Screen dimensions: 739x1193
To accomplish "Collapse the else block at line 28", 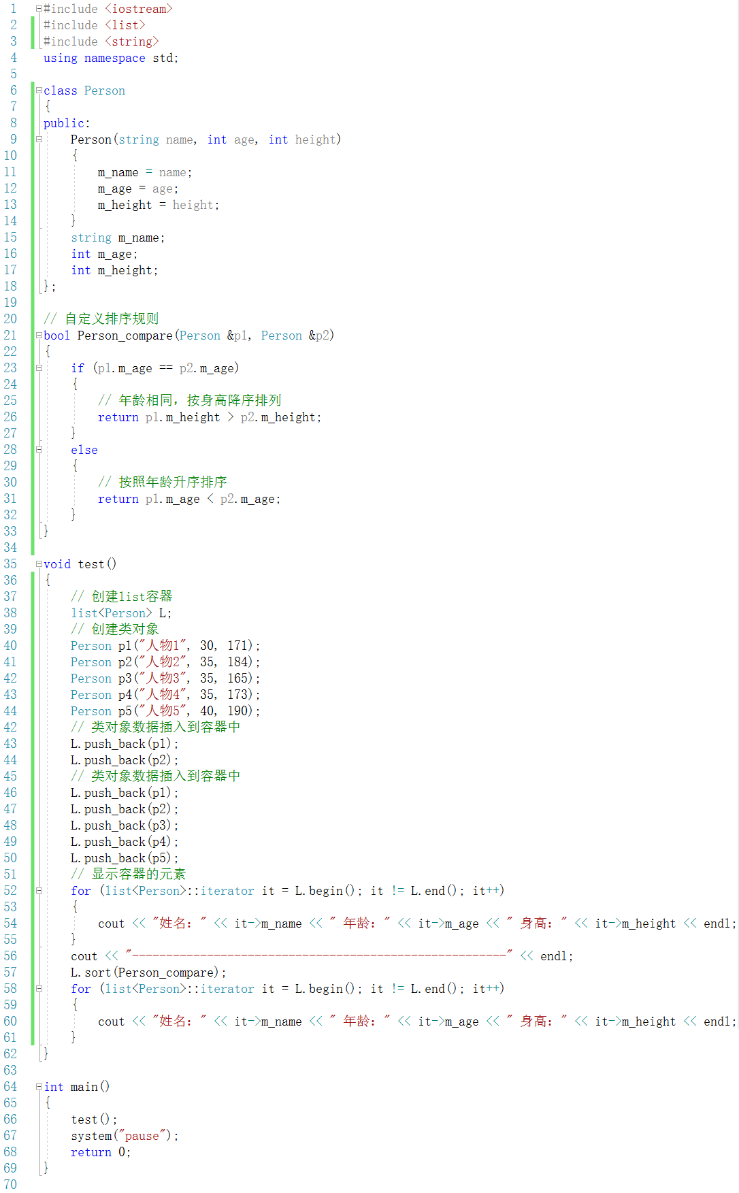I will pyautogui.click(x=39, y=450).
